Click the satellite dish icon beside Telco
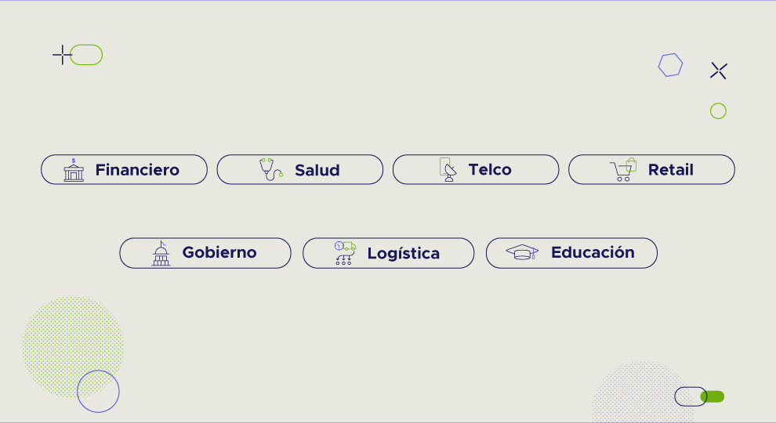The width and height of the screenshot is (776, 423). click(x=448, y=170)
